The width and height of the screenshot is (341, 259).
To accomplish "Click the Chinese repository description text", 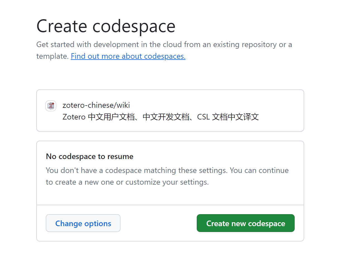I will [160, 117].
